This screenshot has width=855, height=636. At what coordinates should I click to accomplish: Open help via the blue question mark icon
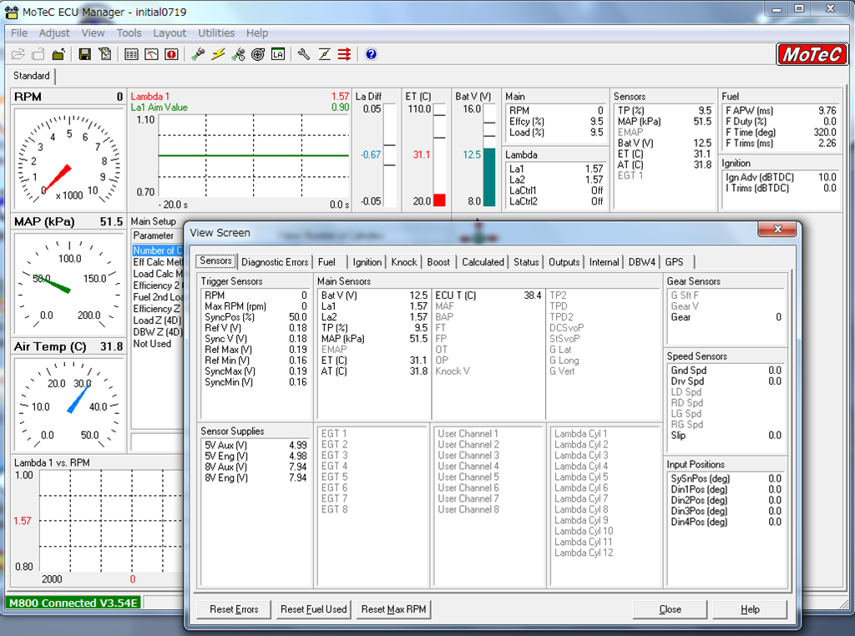(x=372, y=54)
